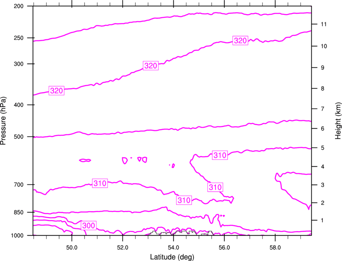Click the 400 pressure tick label
The height and width of the screenshot is (261, 342).
click(19, 105)
